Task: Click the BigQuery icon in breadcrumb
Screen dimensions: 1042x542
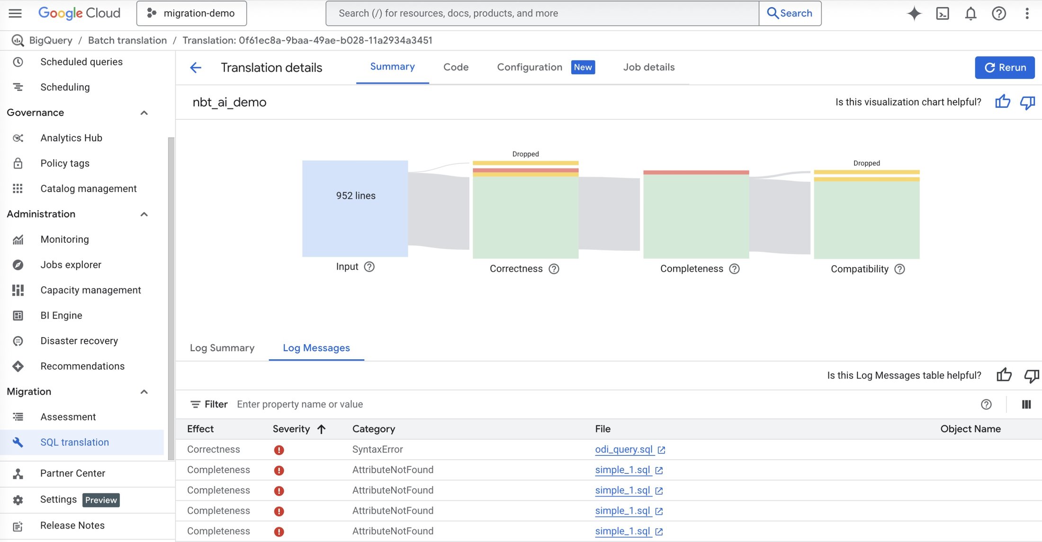Action: pyautogui.click(x=18, y=40)
